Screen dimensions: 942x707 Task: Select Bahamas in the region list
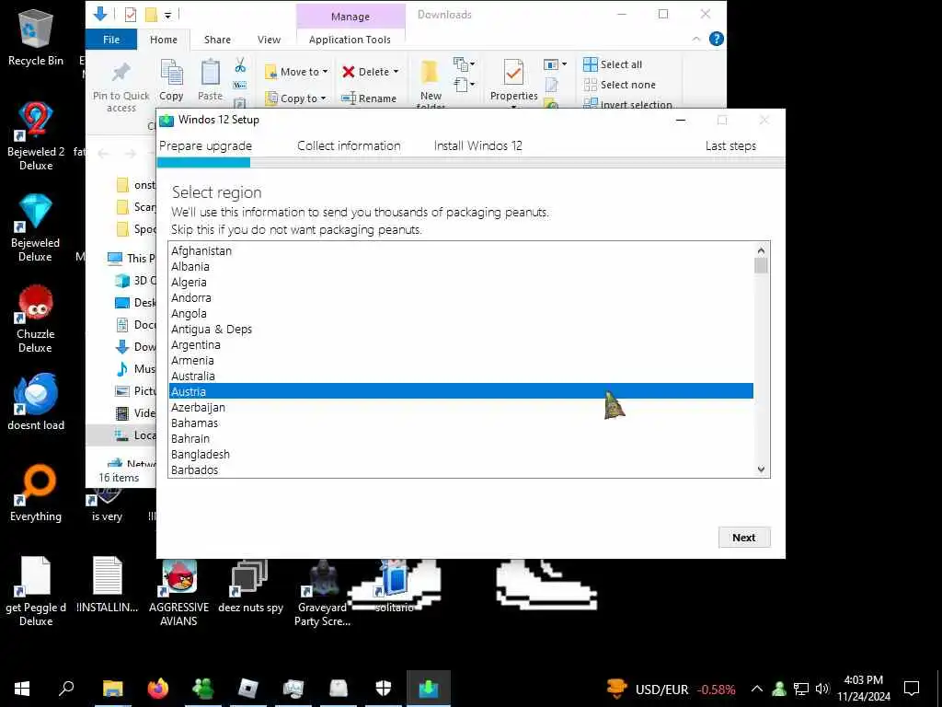461,423
